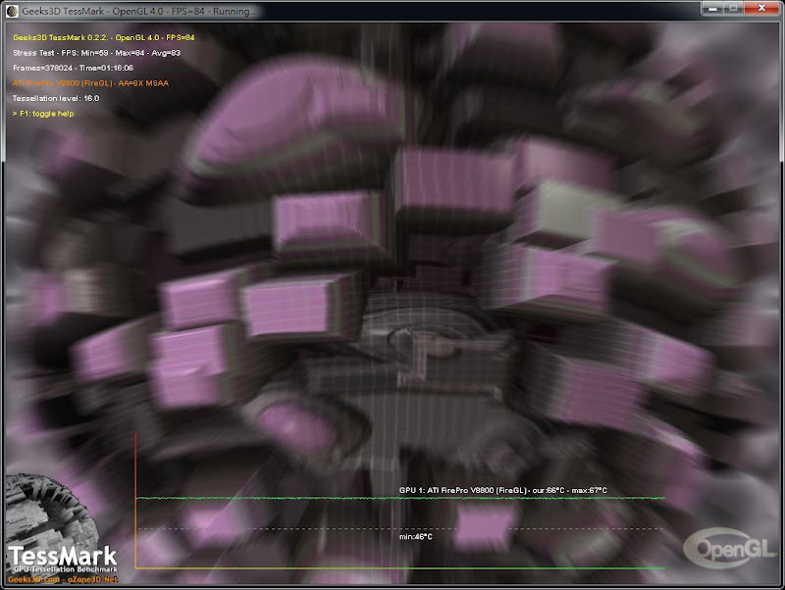
Task: Click the 'Frames=378024' time line
Action: 73,68
